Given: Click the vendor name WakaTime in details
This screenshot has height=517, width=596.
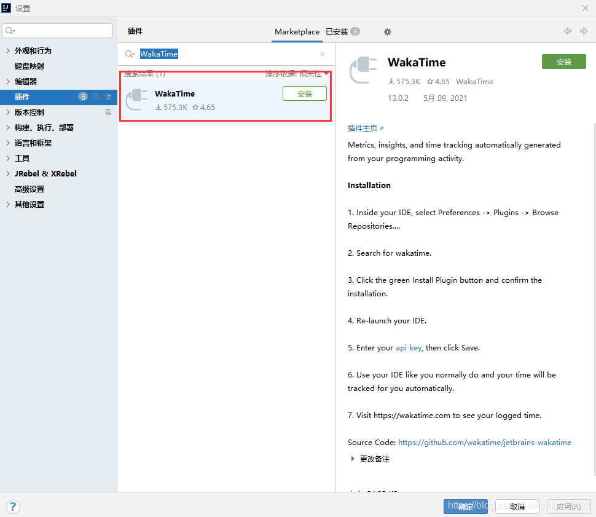Looking at the screenshot, I should click(474, 81).
